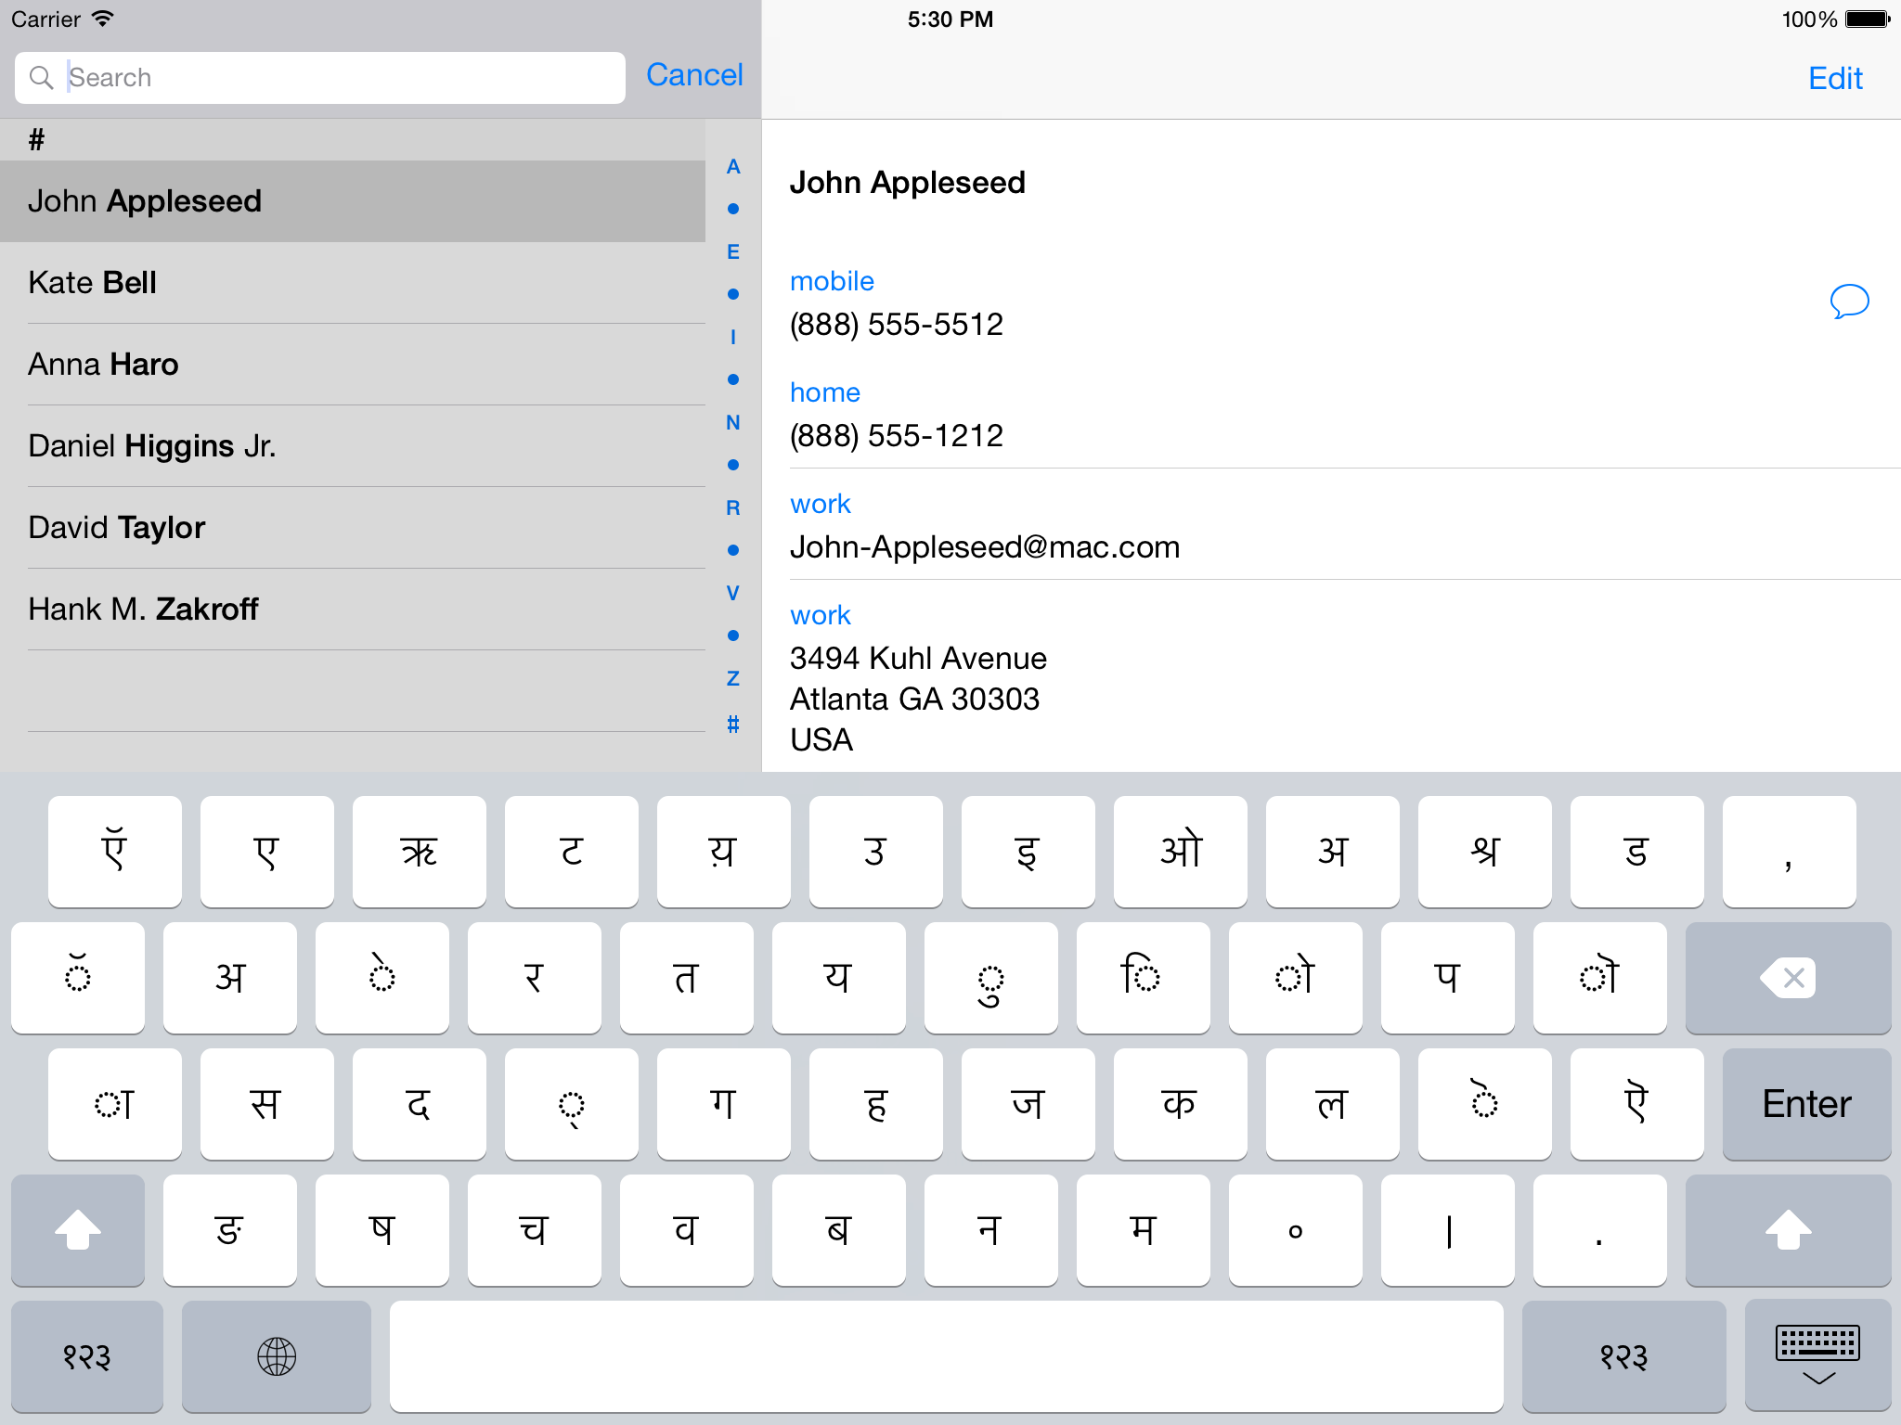The image size is (1901, 1425).
Task: Open Anna Haro contact
Action: tap(353, 365)
